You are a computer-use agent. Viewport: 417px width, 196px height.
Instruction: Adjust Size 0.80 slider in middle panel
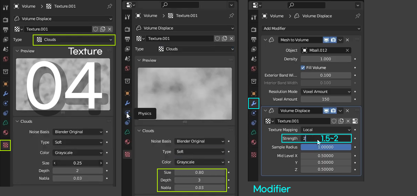(x=199, y=172)
